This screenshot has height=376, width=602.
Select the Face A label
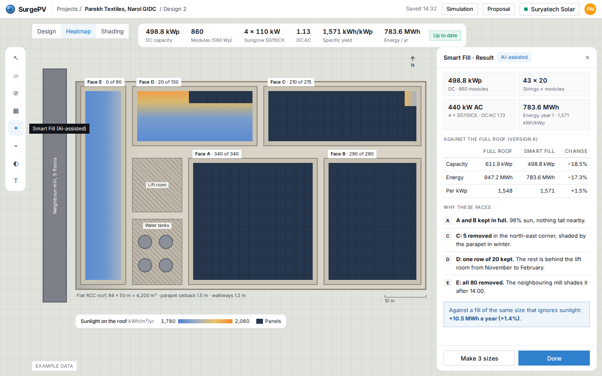pyautogui.click(x=217, y=154)
